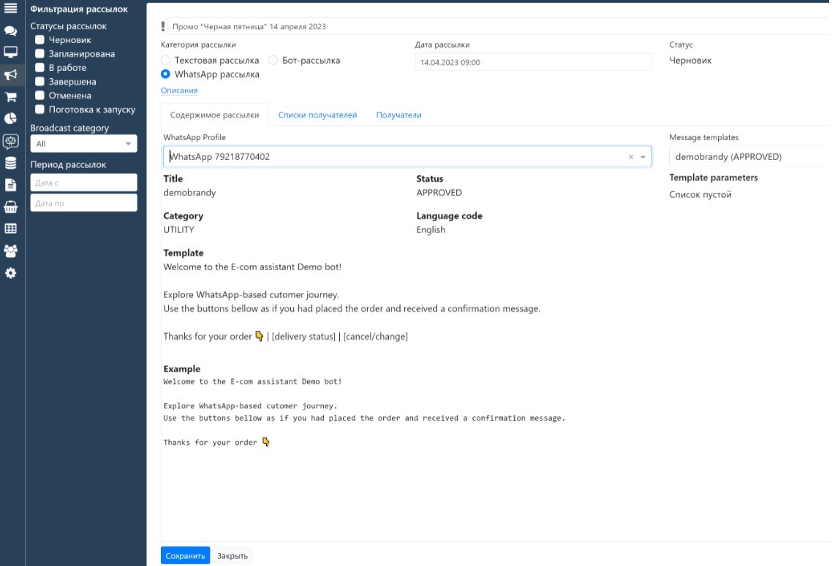Open the users group sidebar icon
The width and height of the screenshot is (835, 566).
(x=11, y=251)
